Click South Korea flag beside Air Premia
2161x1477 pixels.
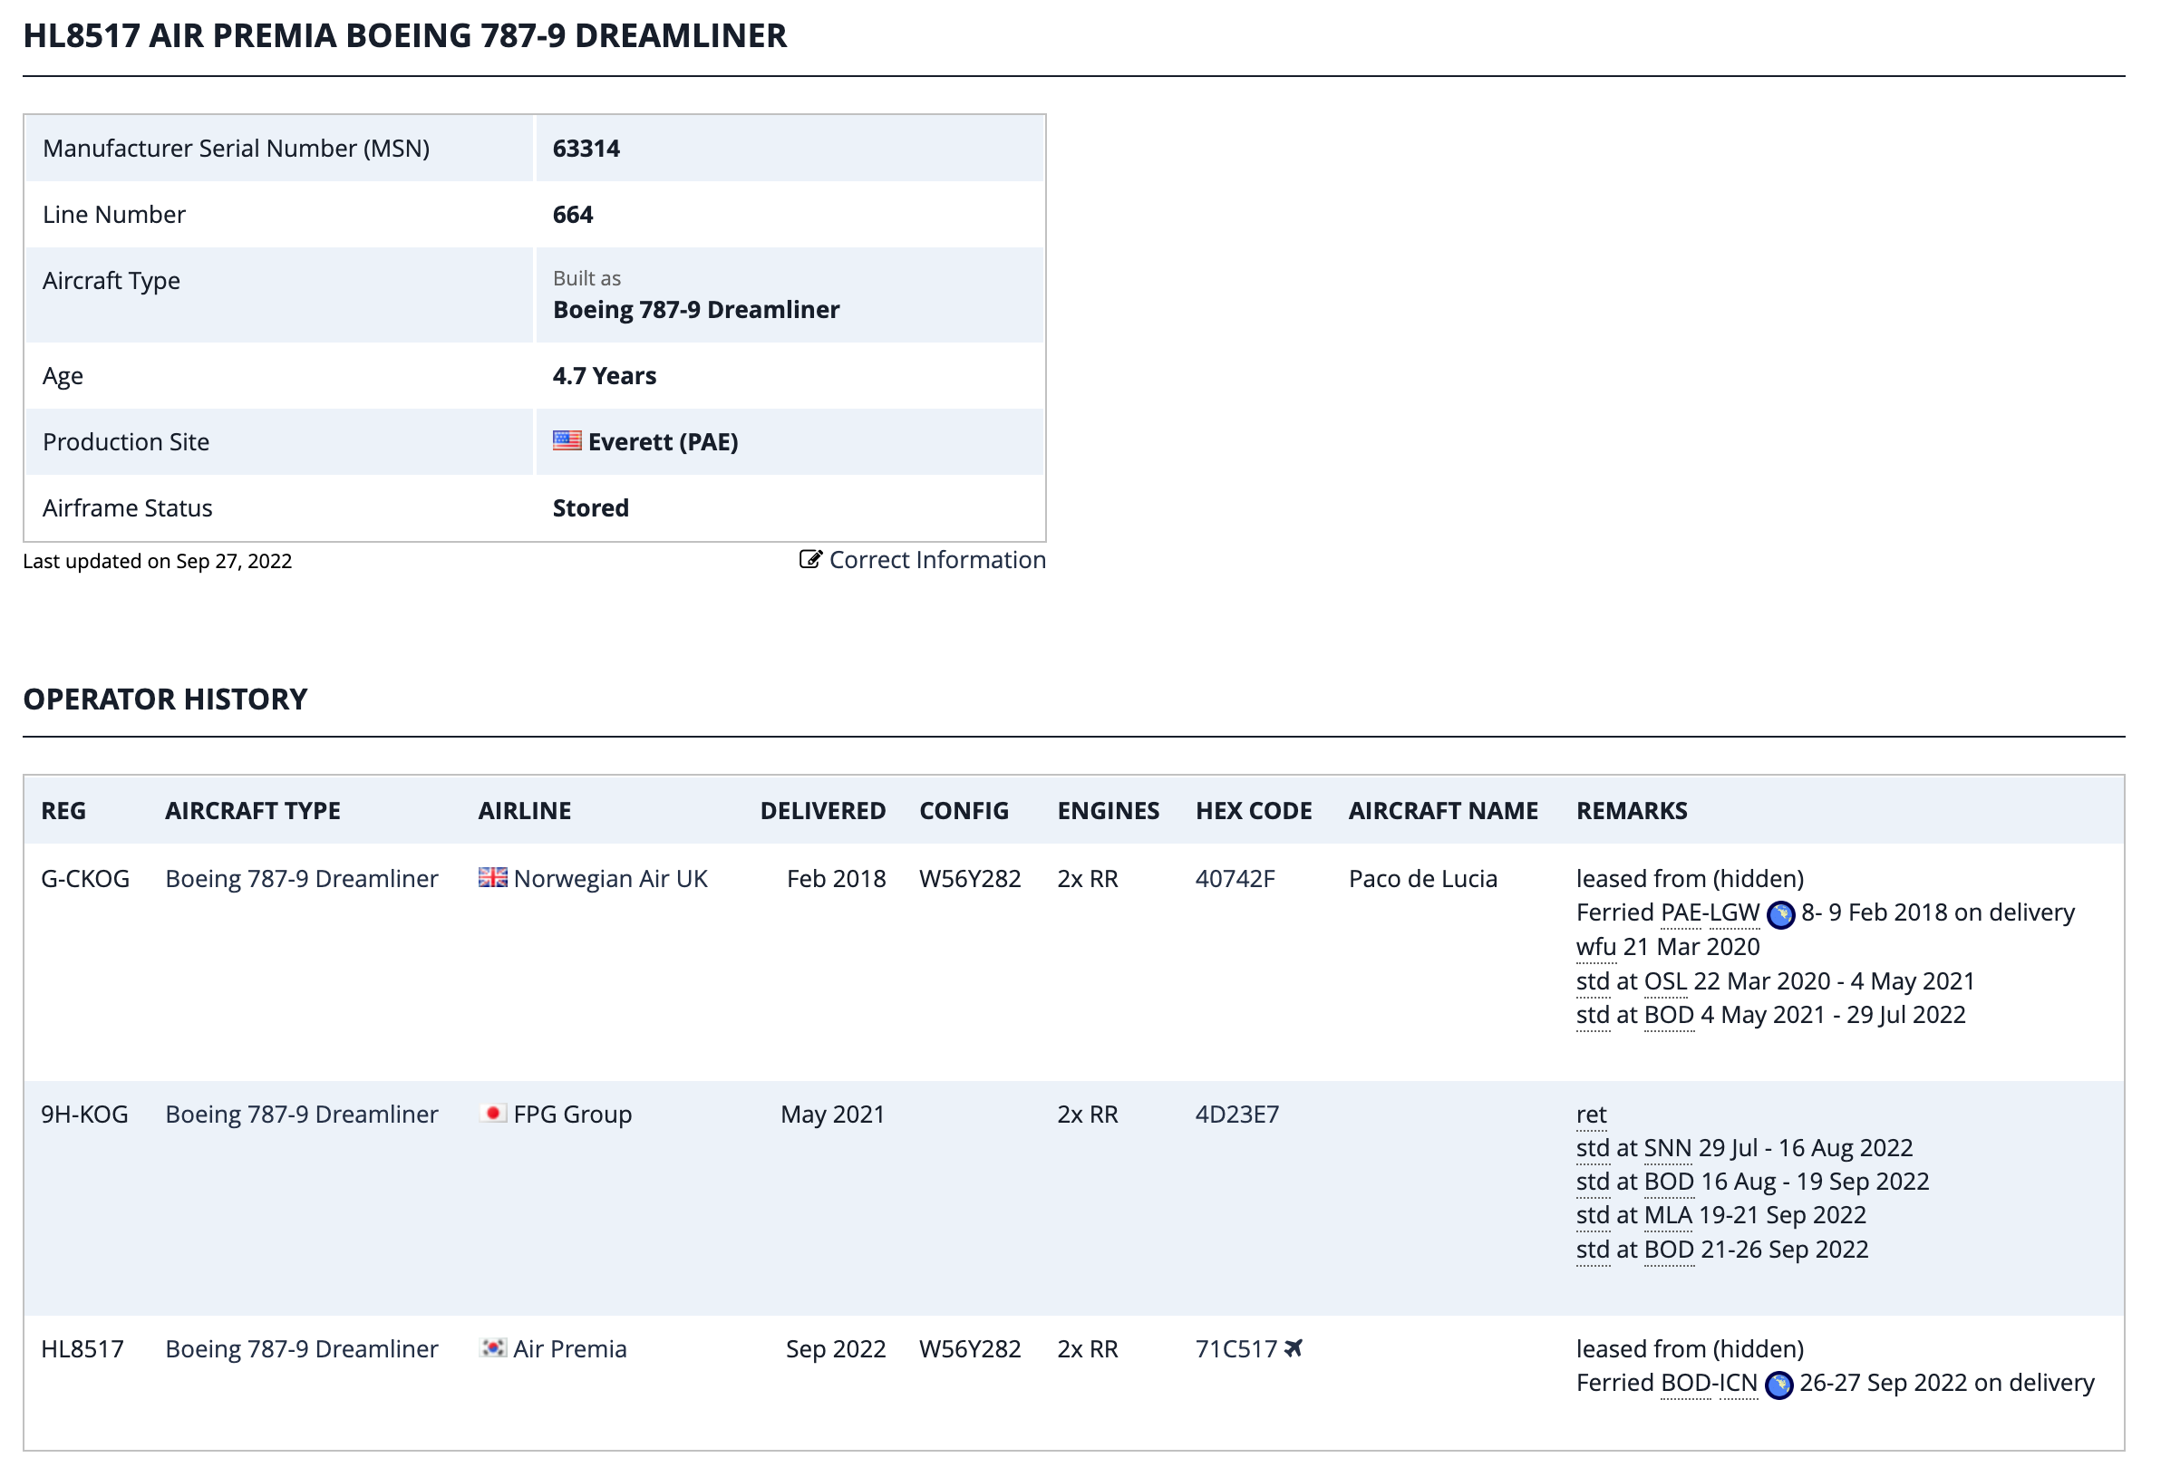point(493,1348)
